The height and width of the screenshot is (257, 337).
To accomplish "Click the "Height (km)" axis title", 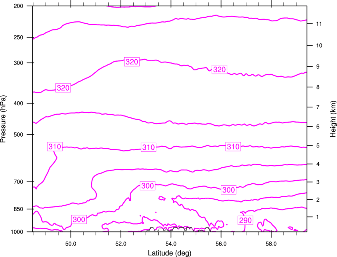I will (333, 119).
